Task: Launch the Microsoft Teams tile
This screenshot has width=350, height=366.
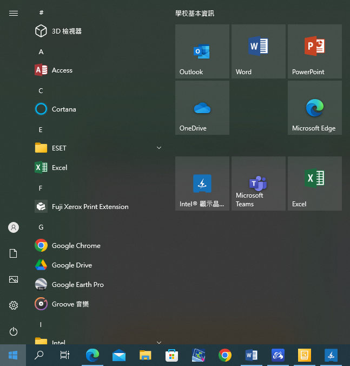Action: click(259, 184)
